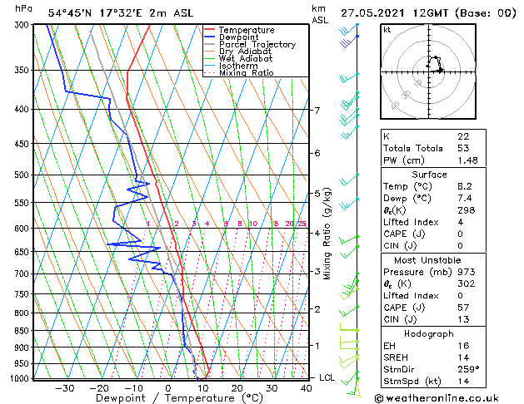This screenshot has width=524, height=404.
Task: Click the hodograph circular wind plot
Action: tap(428, 71)
